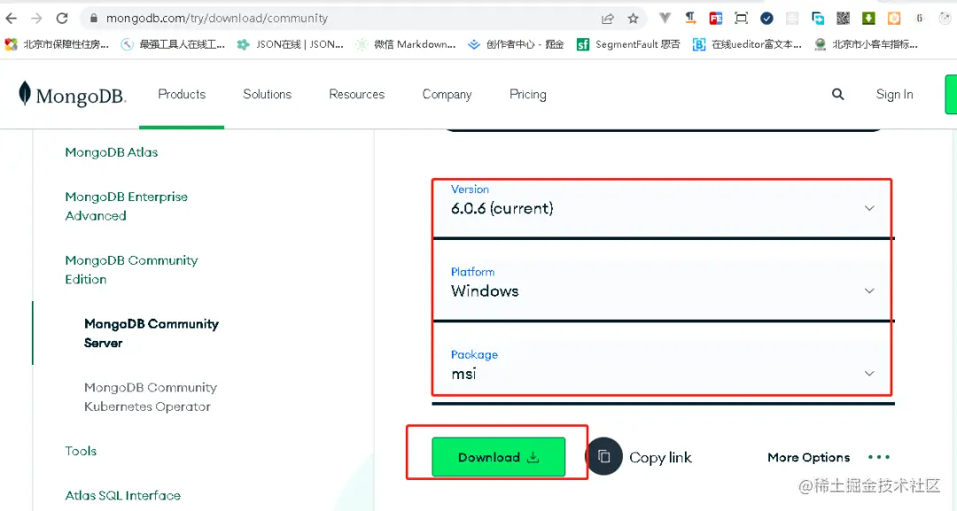The width and height of the screenshot is (957, 511).
Task: Open the Company menu
Action: click(x=447, y=95)
